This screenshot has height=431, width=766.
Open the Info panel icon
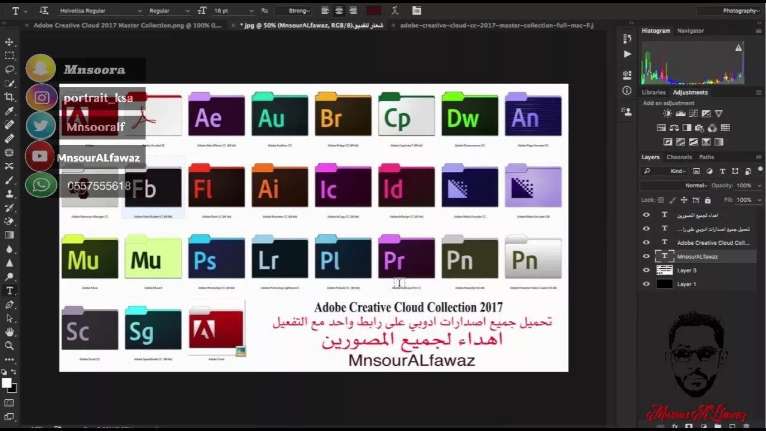[x=627, y=90]
